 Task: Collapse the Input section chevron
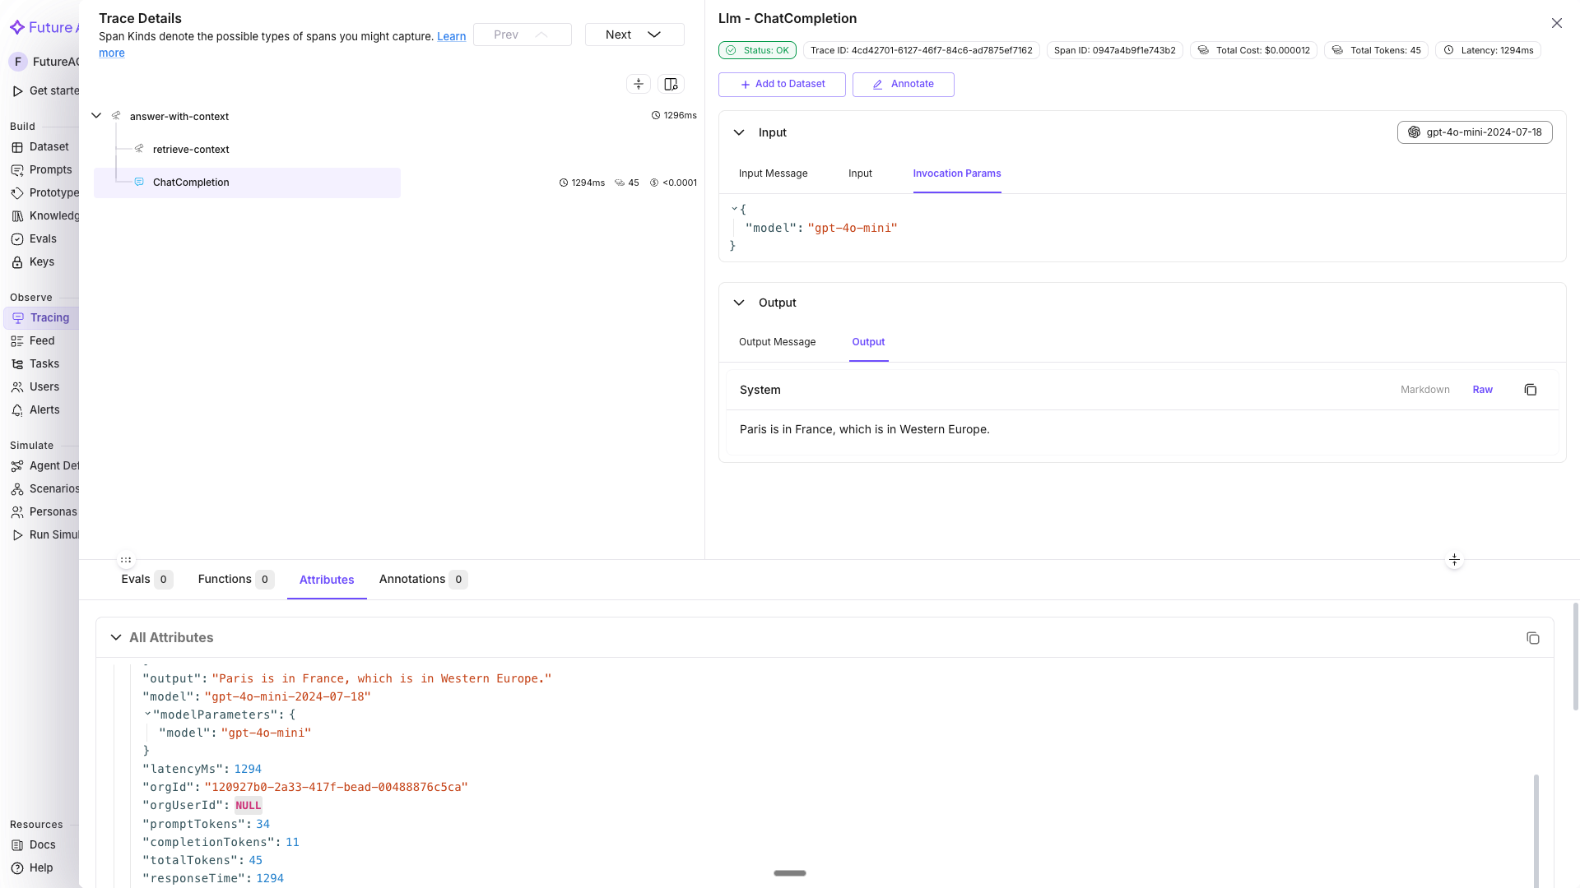click(739, 132)
